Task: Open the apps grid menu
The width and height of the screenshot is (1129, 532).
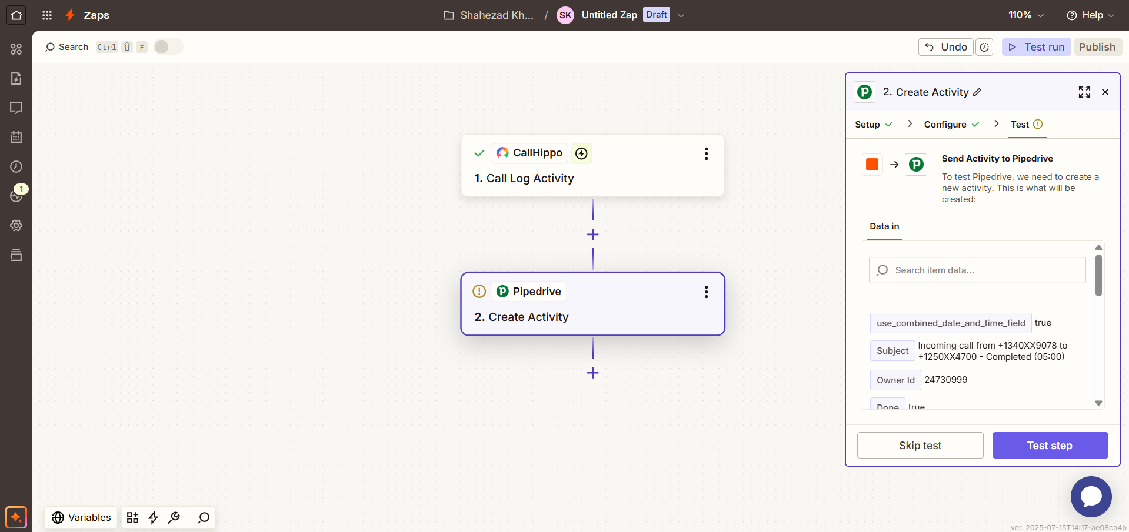Action: [47, 15]
